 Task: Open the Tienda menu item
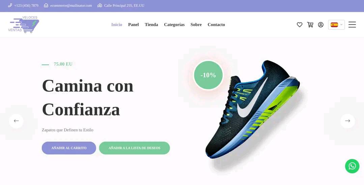(151, 25)
